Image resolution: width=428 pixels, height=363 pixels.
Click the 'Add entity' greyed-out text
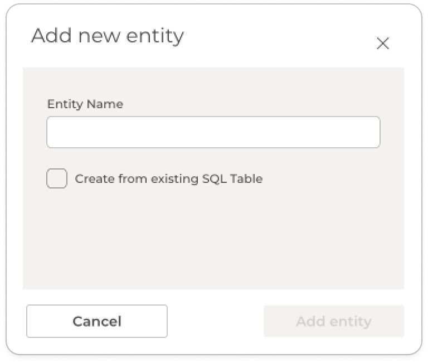pyautogui.click(x=333, y=321)
